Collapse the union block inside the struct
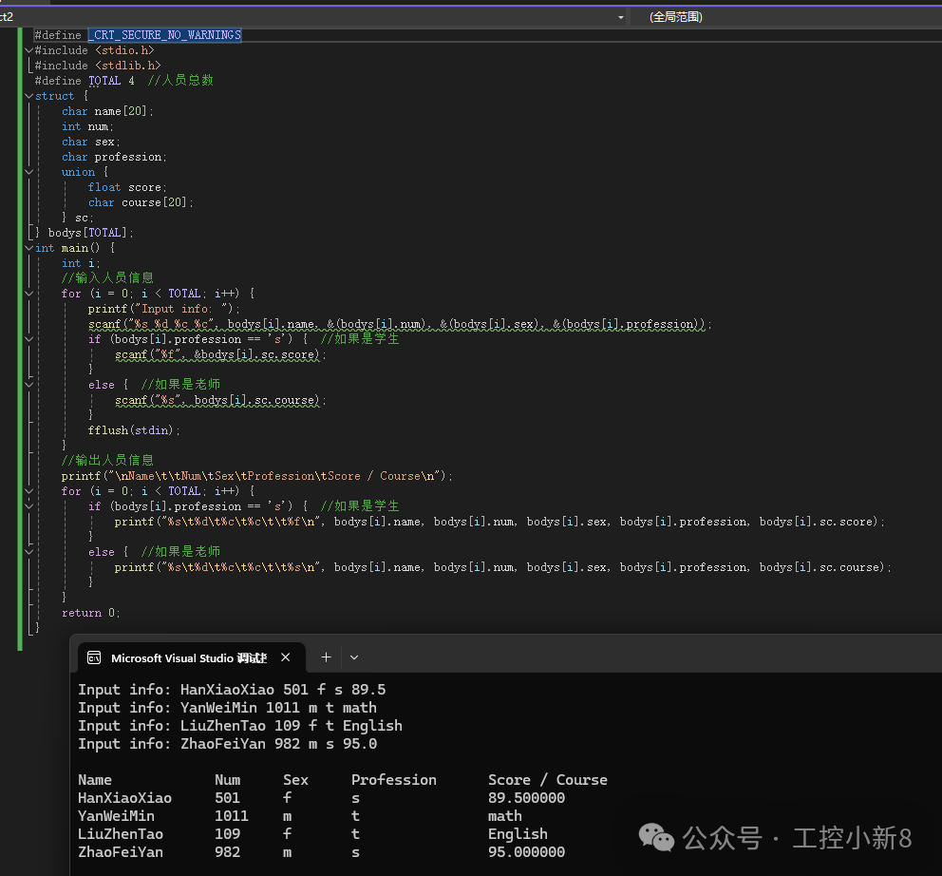The width and height of the screenshot is (942, 876). tap(28, 172)
